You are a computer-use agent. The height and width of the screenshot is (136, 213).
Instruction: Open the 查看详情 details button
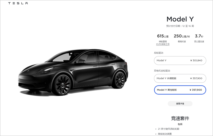pos(180,104)
